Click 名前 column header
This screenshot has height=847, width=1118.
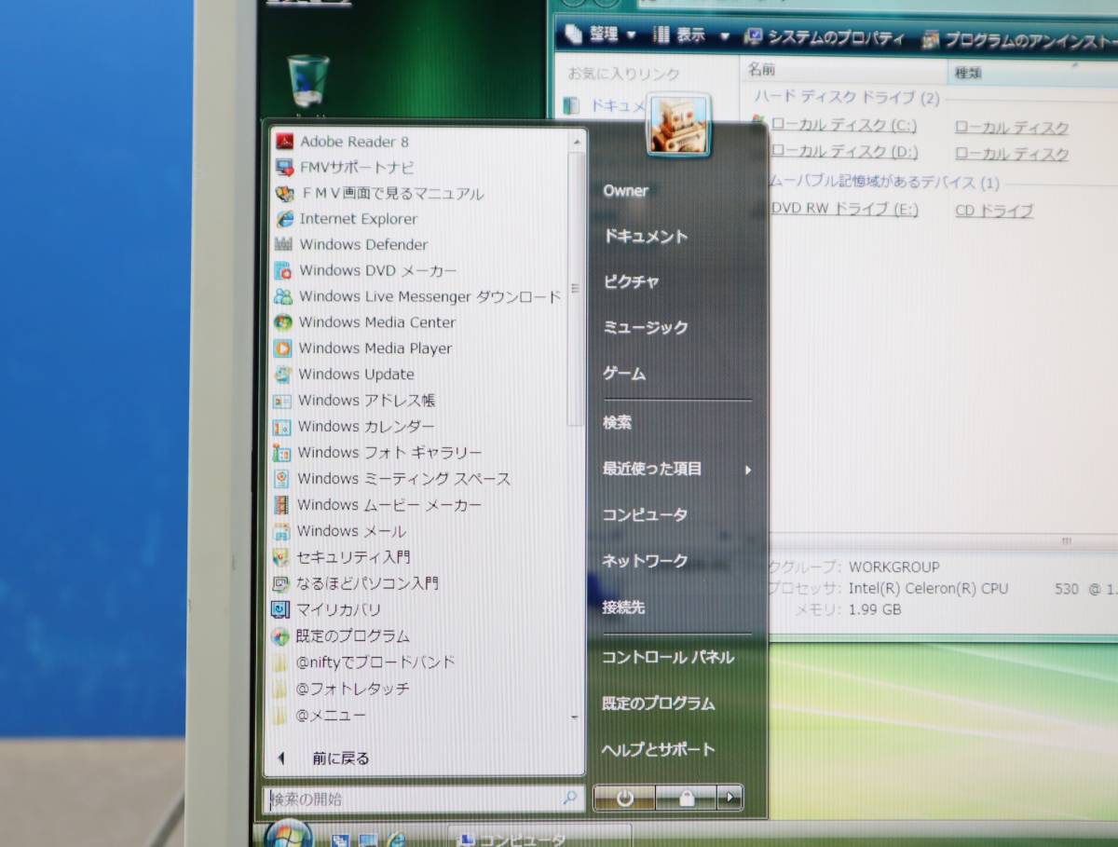845,70
